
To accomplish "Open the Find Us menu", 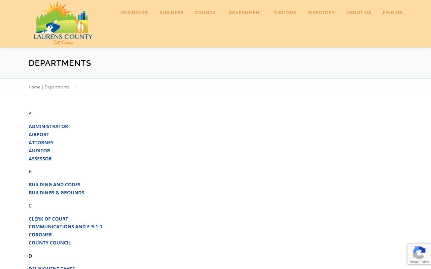I will (392, 13).
